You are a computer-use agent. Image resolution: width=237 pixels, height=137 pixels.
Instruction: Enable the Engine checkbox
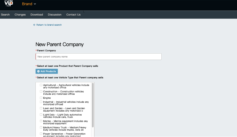tap(41, 98)
